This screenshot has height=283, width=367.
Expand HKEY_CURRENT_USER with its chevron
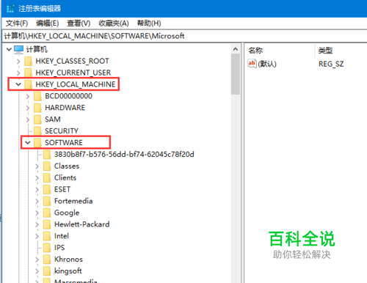click(x=18, y=73)
